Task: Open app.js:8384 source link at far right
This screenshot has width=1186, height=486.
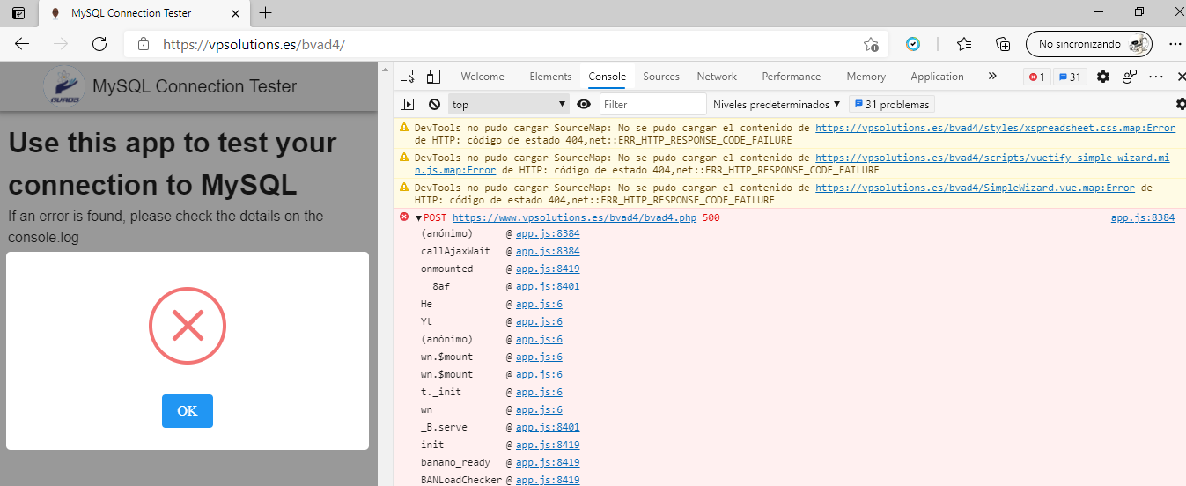Action: pos(1142,217)
